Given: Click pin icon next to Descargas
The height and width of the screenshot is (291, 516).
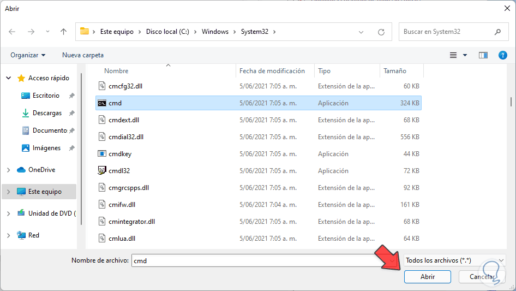Looking at the screenshot, I should click(x=71, y=113).
